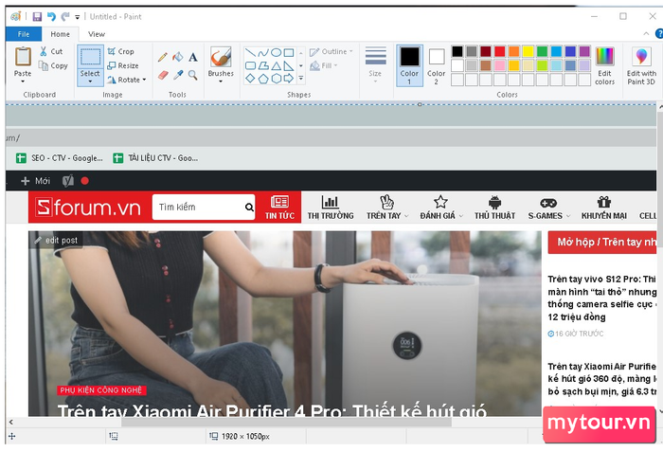Select the Rectangle shape

coord(289,53)
